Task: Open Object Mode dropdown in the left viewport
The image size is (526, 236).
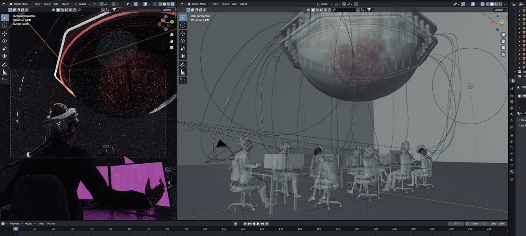Action: (x=20, y=4)
